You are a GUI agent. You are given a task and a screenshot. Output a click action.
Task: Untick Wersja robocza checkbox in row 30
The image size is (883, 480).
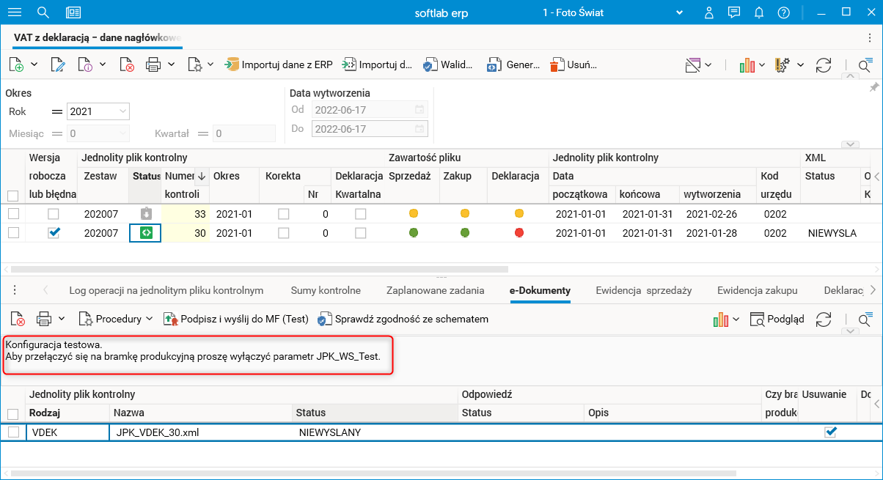coord(54,232)
